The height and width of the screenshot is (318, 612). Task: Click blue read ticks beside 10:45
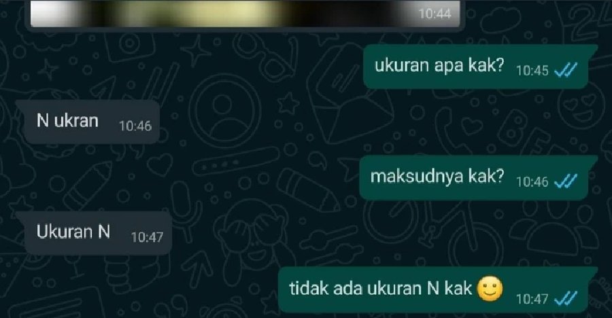(566, 71)
